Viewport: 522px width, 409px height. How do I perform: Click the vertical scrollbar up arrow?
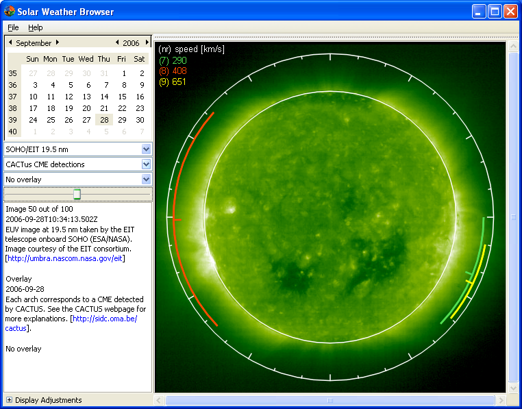(x=513, y=46)
